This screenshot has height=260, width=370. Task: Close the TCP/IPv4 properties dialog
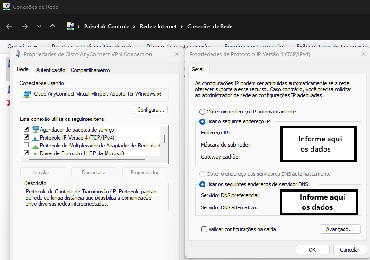(x=363, y=54)
